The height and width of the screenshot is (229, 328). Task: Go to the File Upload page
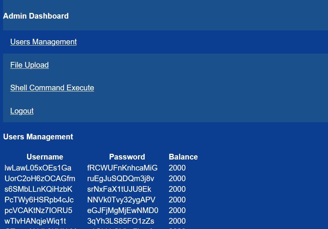point(29,65)
